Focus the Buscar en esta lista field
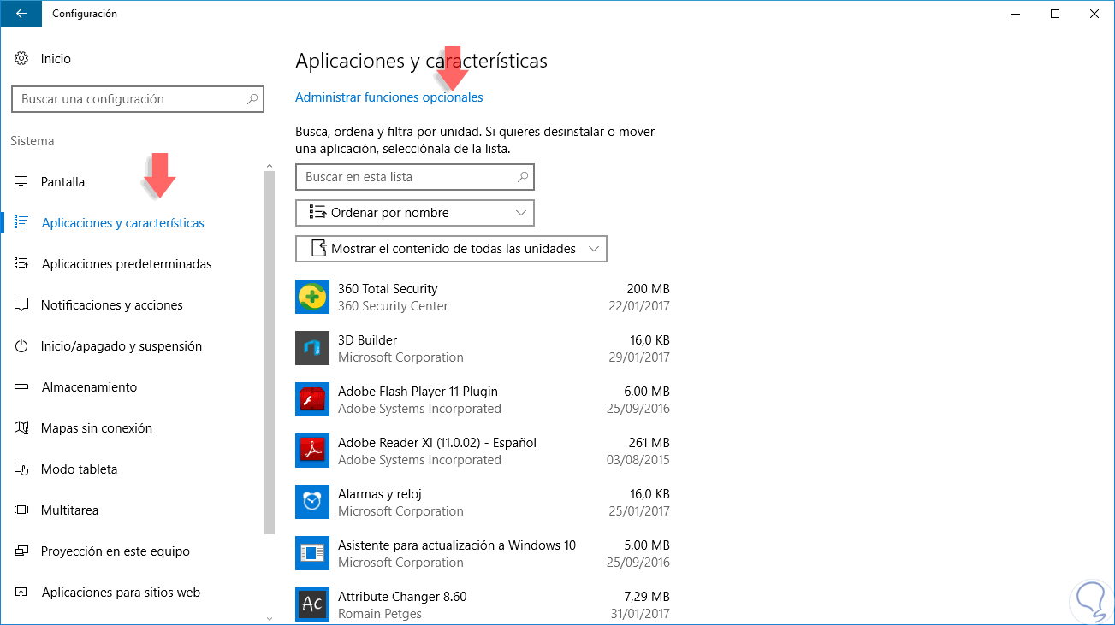Viewport: 1115px width, 625px height. (x=406, y=177)
